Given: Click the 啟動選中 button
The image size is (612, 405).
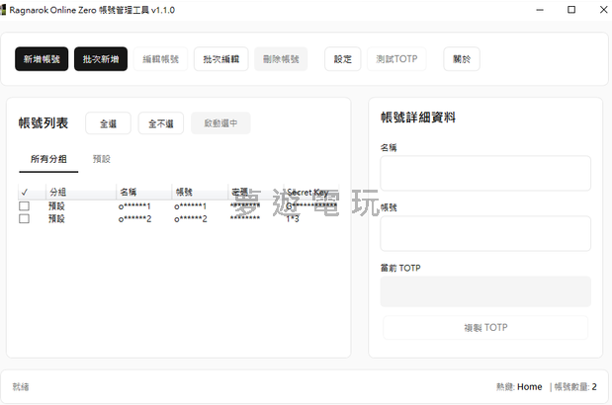Looking at the screenshot, I should 220,123.
